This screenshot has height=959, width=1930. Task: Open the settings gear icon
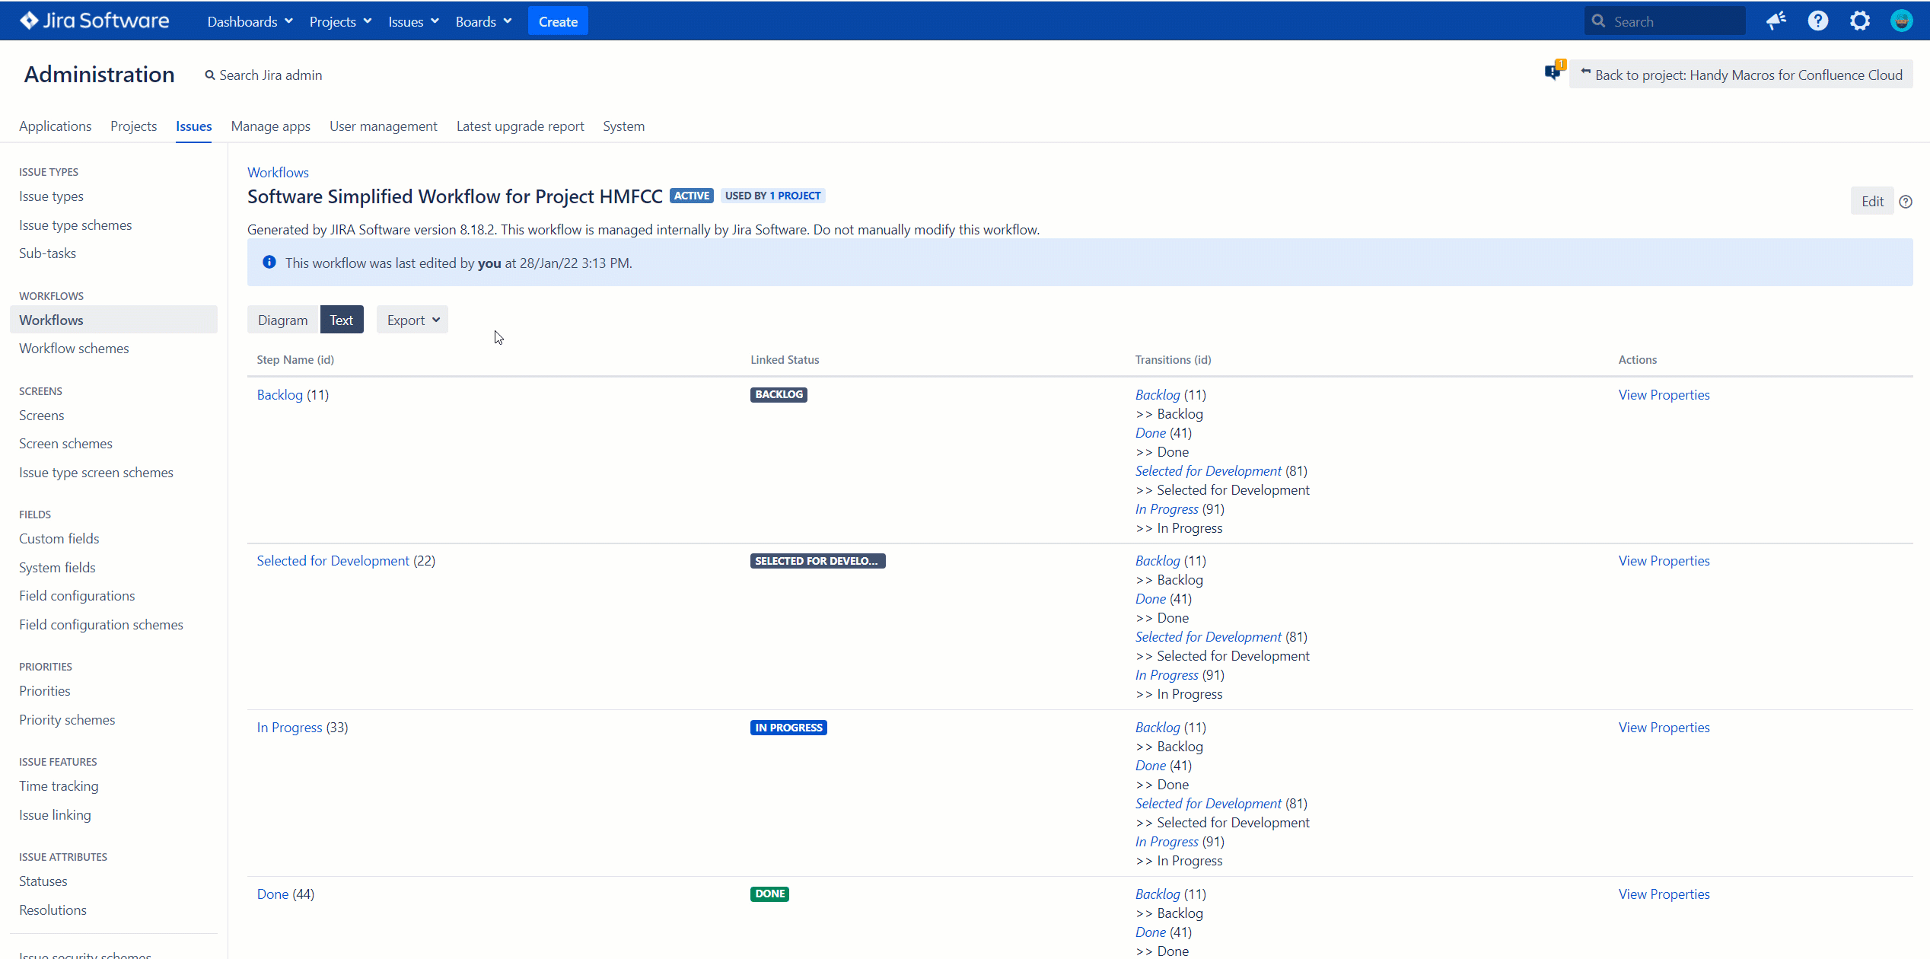point(1859,21)
